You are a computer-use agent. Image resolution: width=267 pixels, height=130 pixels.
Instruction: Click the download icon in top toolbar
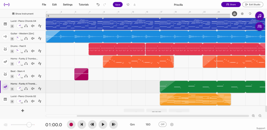coord(135,4)
